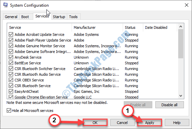
Task: Click the System Configuration title bar icon
Action: point(5,5)
